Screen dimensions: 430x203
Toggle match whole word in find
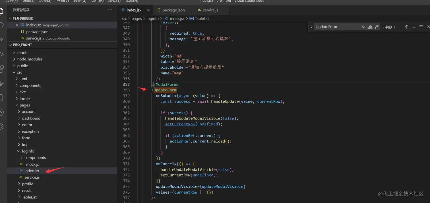(x=370, y=27)
